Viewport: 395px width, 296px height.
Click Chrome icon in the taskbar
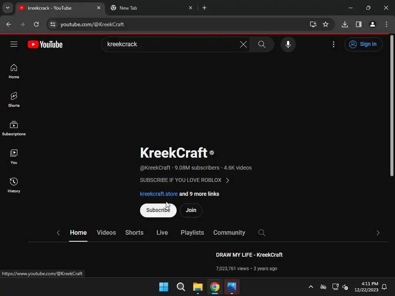215,287
